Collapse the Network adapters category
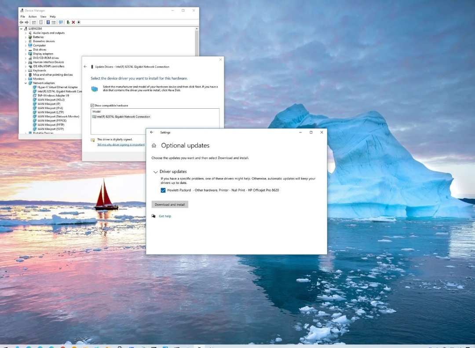 [26, 83]
